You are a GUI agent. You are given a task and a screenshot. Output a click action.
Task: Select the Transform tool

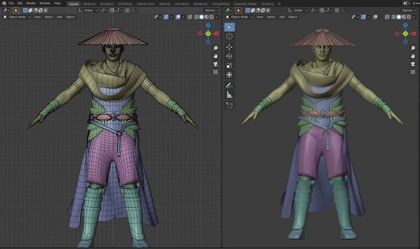(x=229, y=75)
